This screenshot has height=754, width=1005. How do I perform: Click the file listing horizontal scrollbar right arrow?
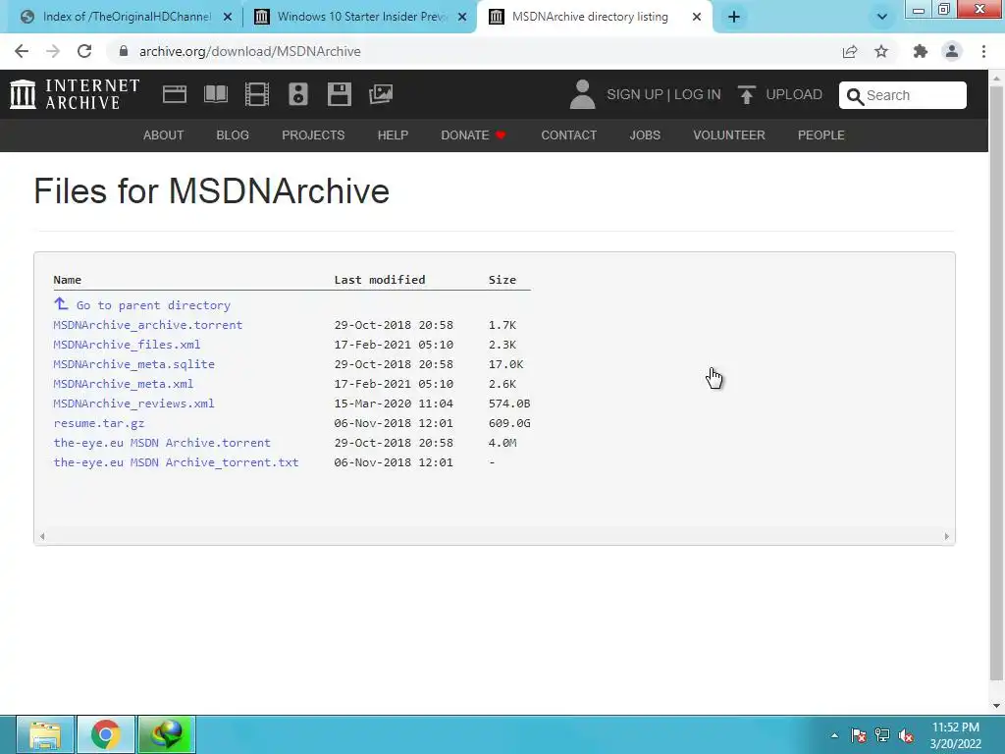[947, 536]
